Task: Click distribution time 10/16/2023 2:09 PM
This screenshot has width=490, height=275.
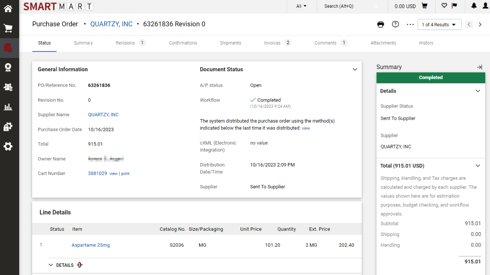Action: click(x=272, y=165)
